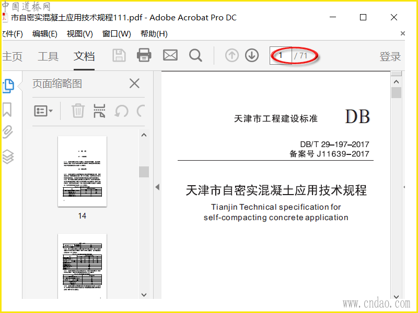Open the 编辑(E) menu
418x313 pixels.
tap(45, 34)
